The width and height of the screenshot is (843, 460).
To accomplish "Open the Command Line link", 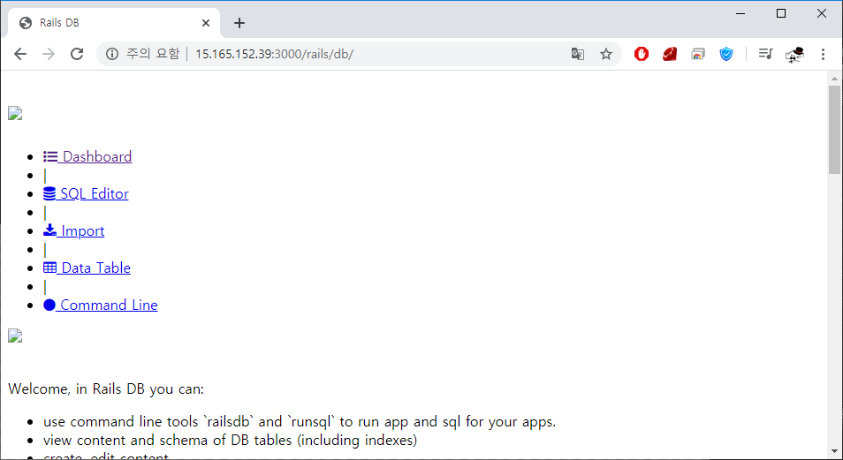I will click(101, 305).
